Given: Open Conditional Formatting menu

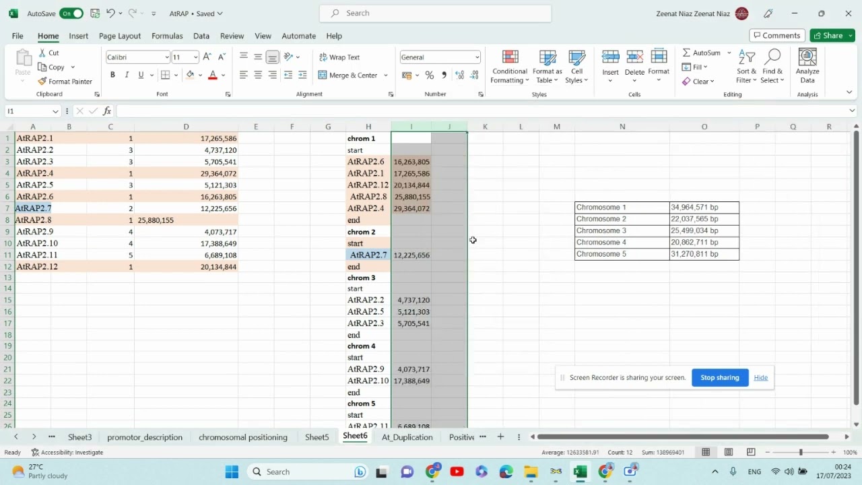Looking at the screenshot, I should pyautogui.click(x=510, y=67).
